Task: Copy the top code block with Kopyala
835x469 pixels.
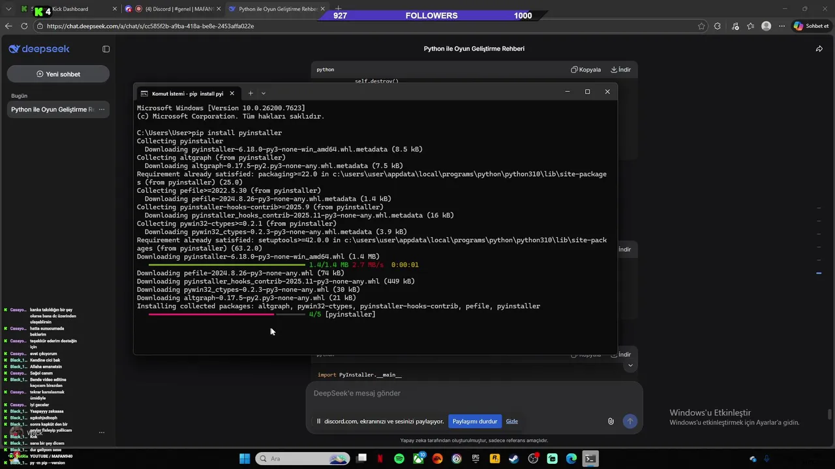Action: tap(586, 70)
